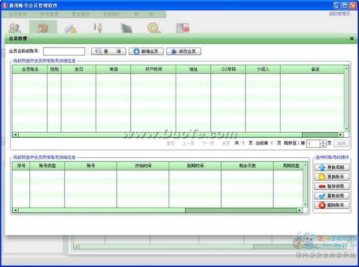Focus the 会员名称或账号 input field
This screenshot has height=267, width=359.
(x=64, y=51)
